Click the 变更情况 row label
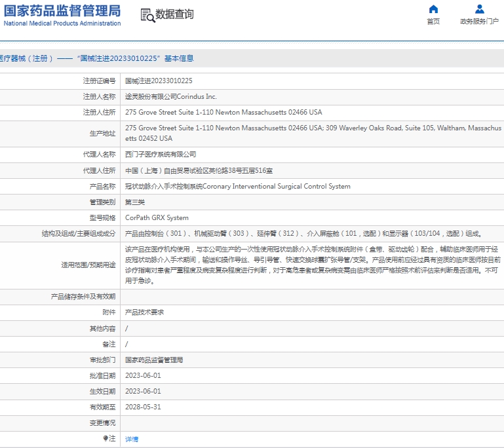The image size is (504, 448). point(102,423)
